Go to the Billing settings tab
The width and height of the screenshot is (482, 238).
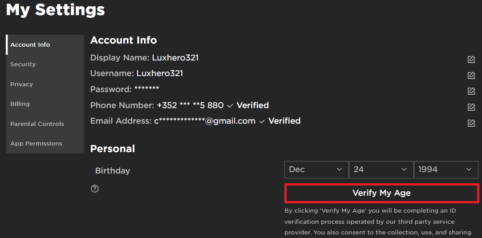[x=20, y=104]
